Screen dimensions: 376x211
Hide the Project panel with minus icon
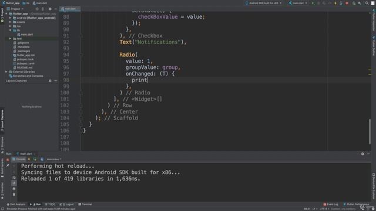(x=56, y=9)
